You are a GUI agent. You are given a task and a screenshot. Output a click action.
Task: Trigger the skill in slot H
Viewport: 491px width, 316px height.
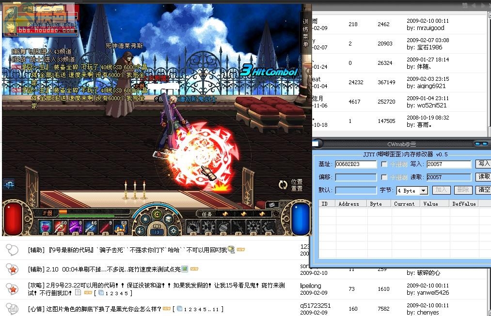[268, 227]
